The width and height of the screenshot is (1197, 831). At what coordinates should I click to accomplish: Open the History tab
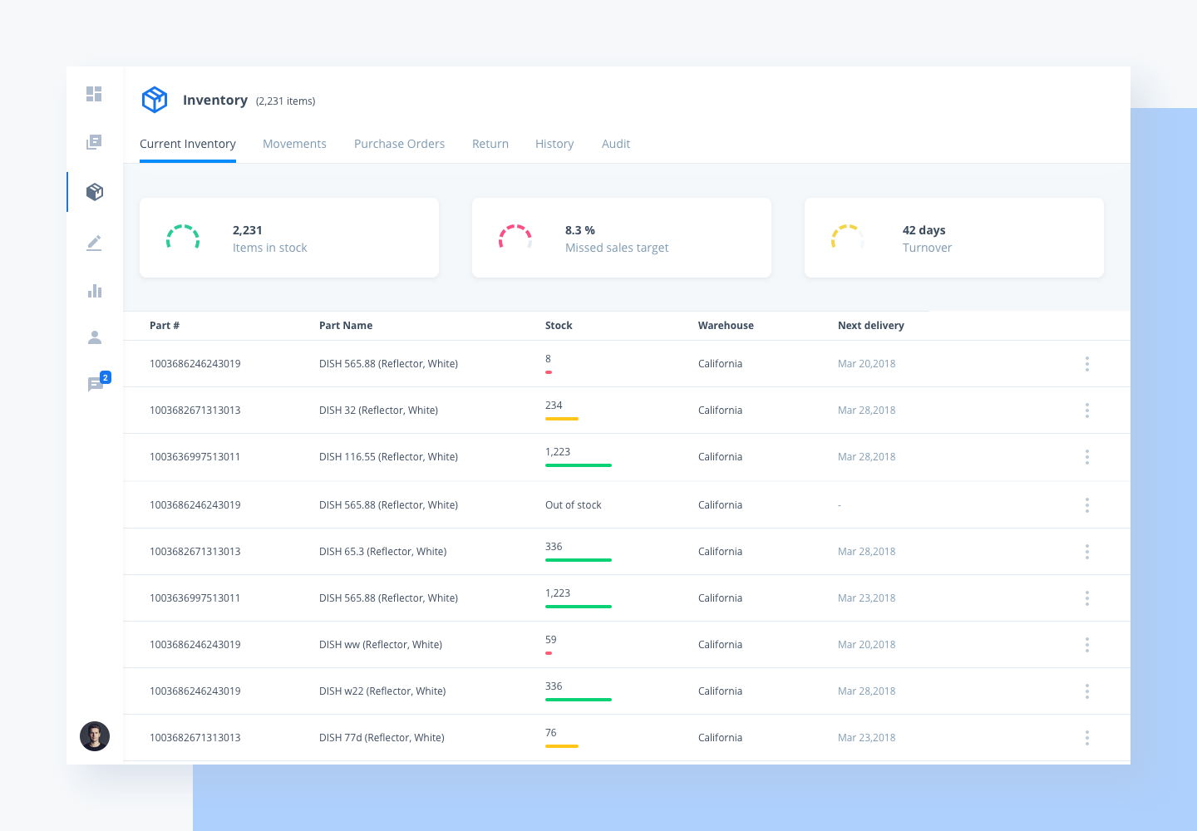(554, 144)
